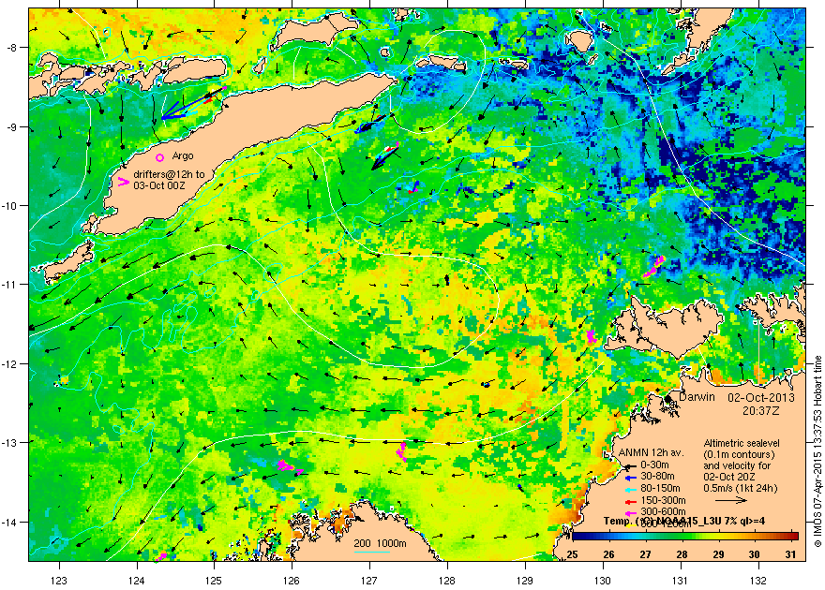Click the '200 1000m' bathymetry label
Image resolution: width=825 pixels, height=590 pixels.
(x=380, y=544)
